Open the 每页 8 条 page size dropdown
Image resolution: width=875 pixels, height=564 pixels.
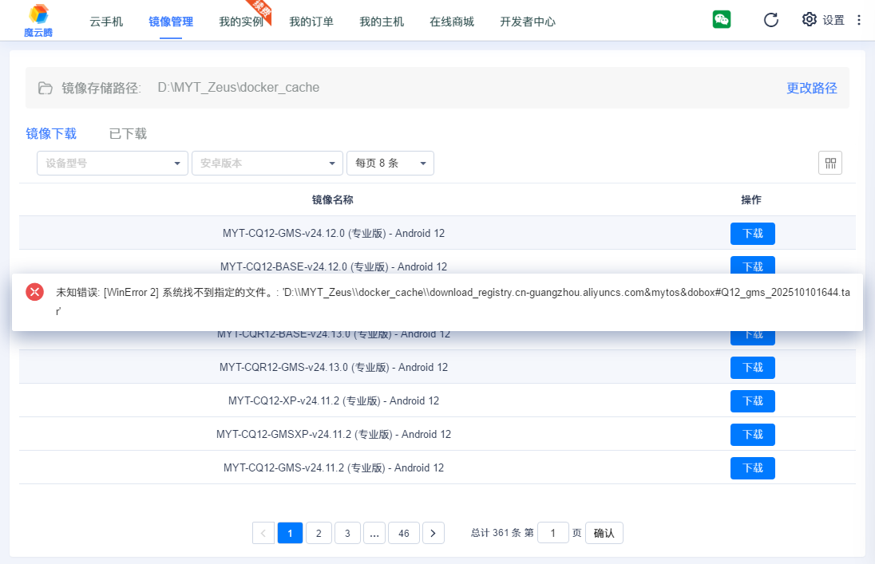click(390, 163)
